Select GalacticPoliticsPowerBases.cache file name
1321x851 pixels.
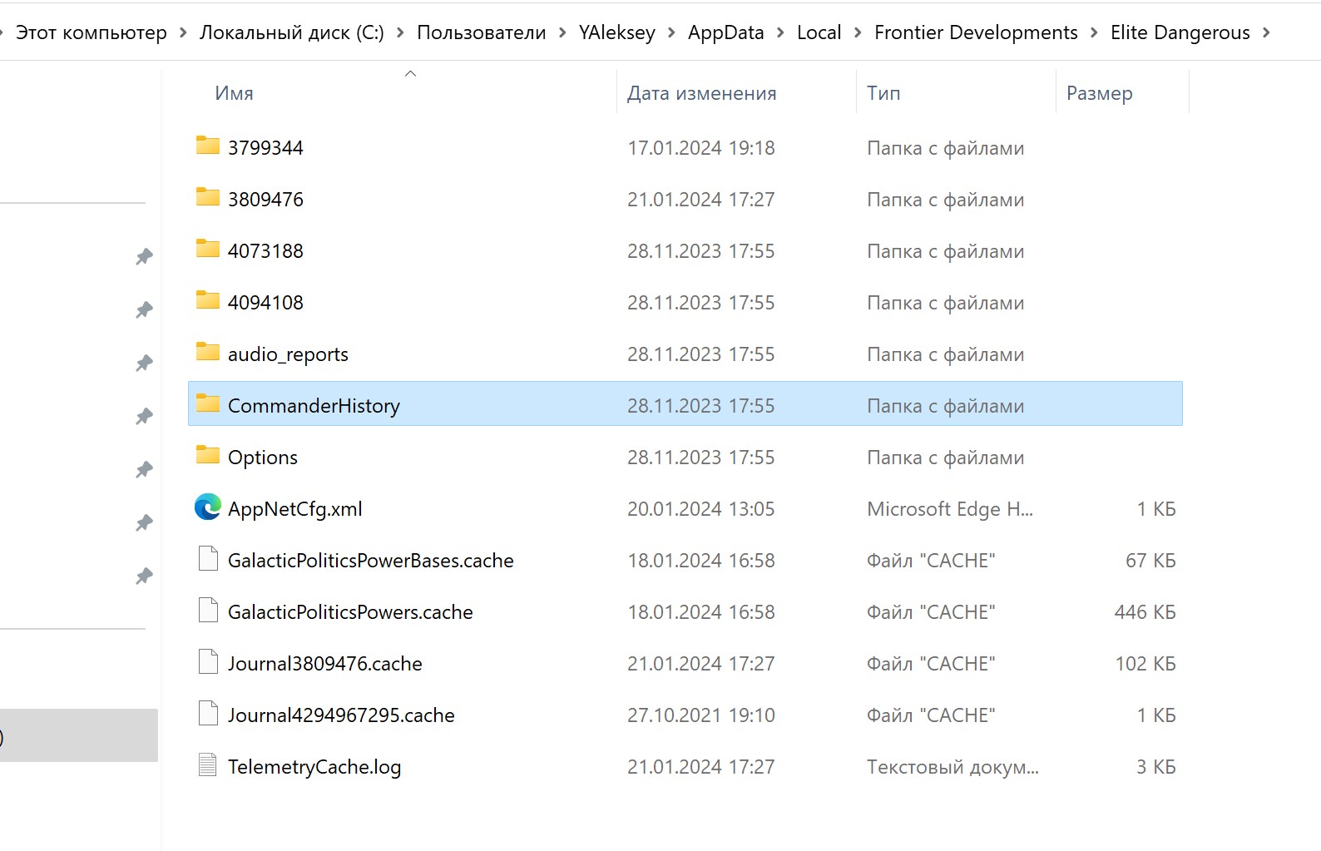tap(371, 561)
